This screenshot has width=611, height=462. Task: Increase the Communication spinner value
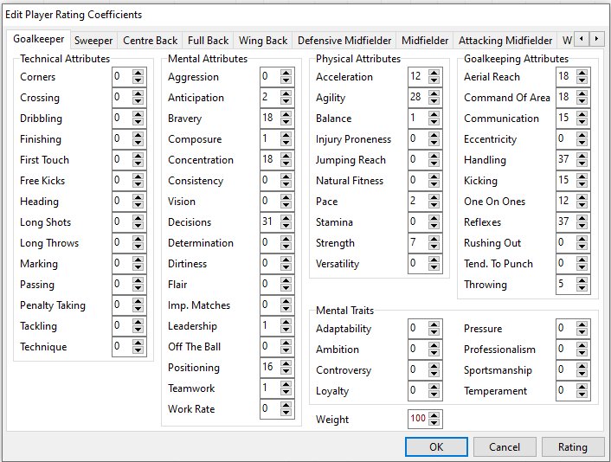click(582, 114)
